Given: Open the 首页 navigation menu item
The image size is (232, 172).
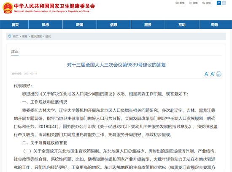Looking at the screenshot, I should 15,25.
